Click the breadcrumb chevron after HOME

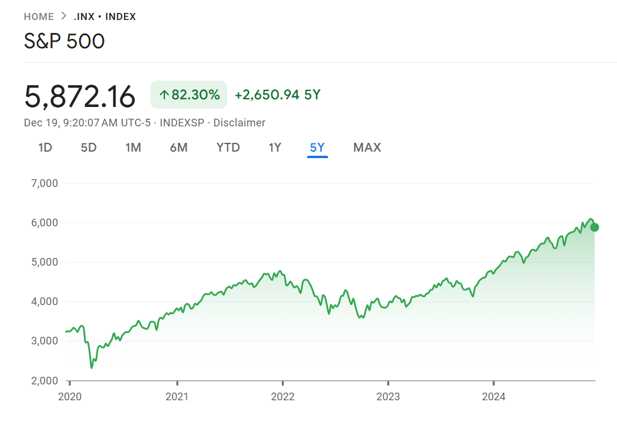tap(64, 16)
